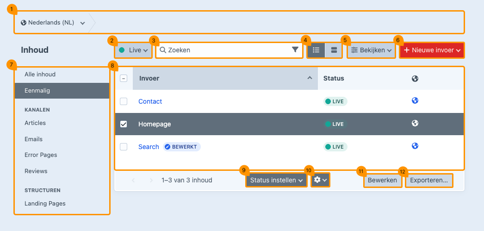Tick the Search entry checkbox

tap(124, 147)
